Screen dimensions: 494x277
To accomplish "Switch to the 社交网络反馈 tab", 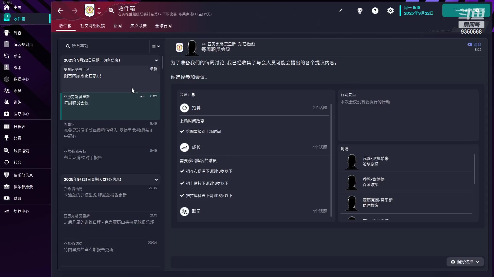I will point(92,26).
